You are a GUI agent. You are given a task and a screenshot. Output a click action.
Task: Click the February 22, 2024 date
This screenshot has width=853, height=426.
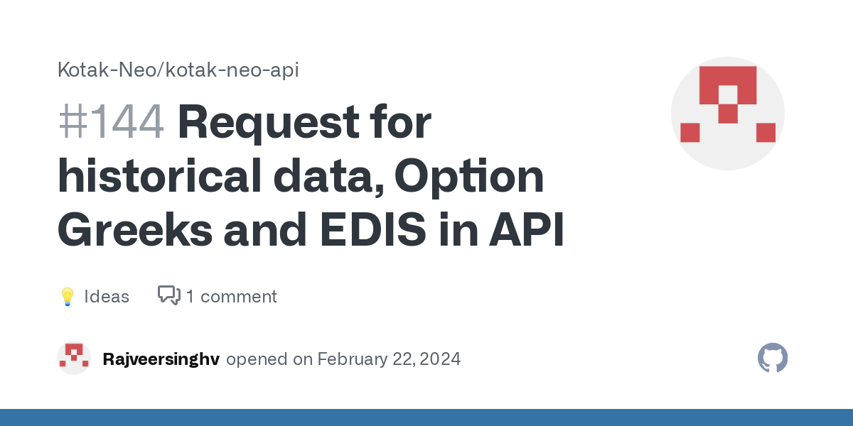(389, 359)
